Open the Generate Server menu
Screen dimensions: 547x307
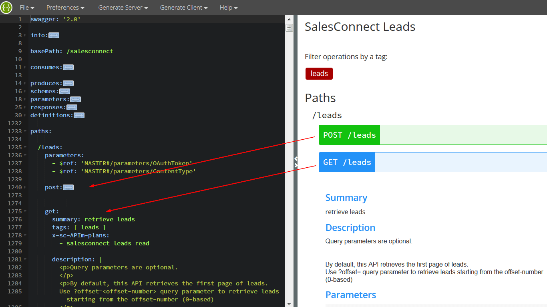[123, 7]
